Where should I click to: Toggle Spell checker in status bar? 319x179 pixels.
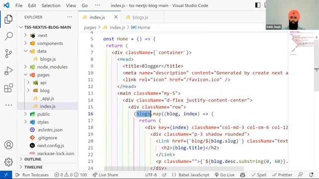tap(259, 175)
